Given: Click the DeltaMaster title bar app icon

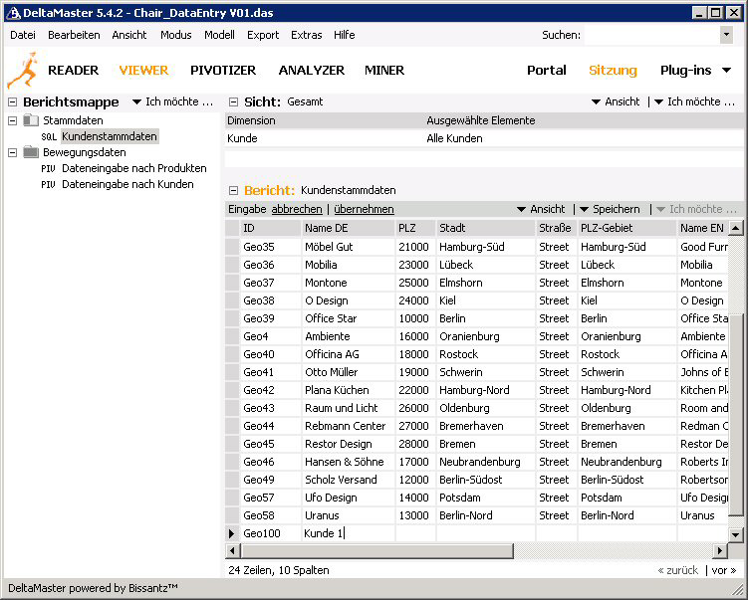Looking at the screenshot, I should [13, 13].
